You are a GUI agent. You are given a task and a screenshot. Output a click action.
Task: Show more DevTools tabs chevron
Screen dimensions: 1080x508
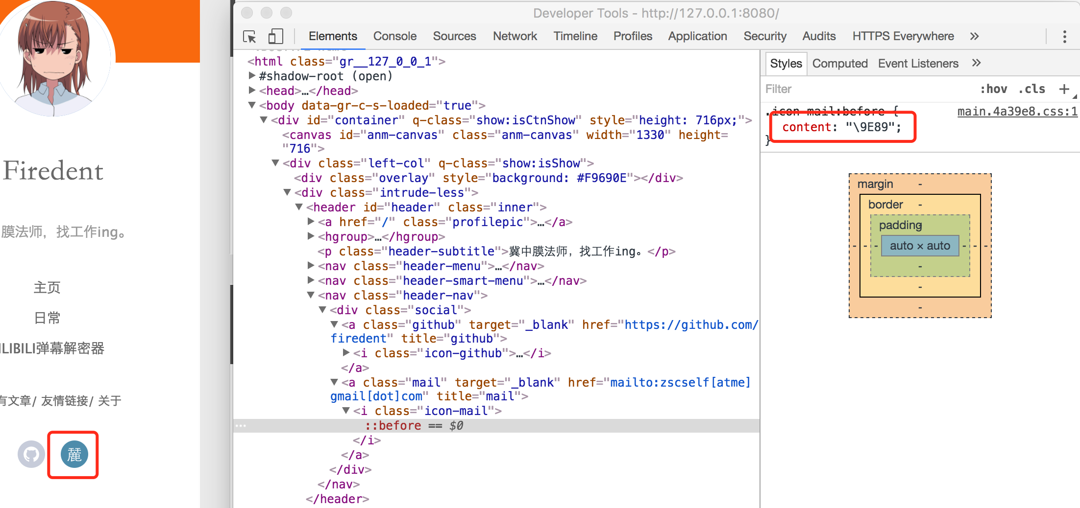click(974, 36)
